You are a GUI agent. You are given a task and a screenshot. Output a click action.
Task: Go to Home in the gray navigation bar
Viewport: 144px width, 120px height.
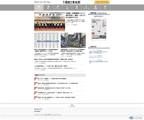[x=39, y=7]
